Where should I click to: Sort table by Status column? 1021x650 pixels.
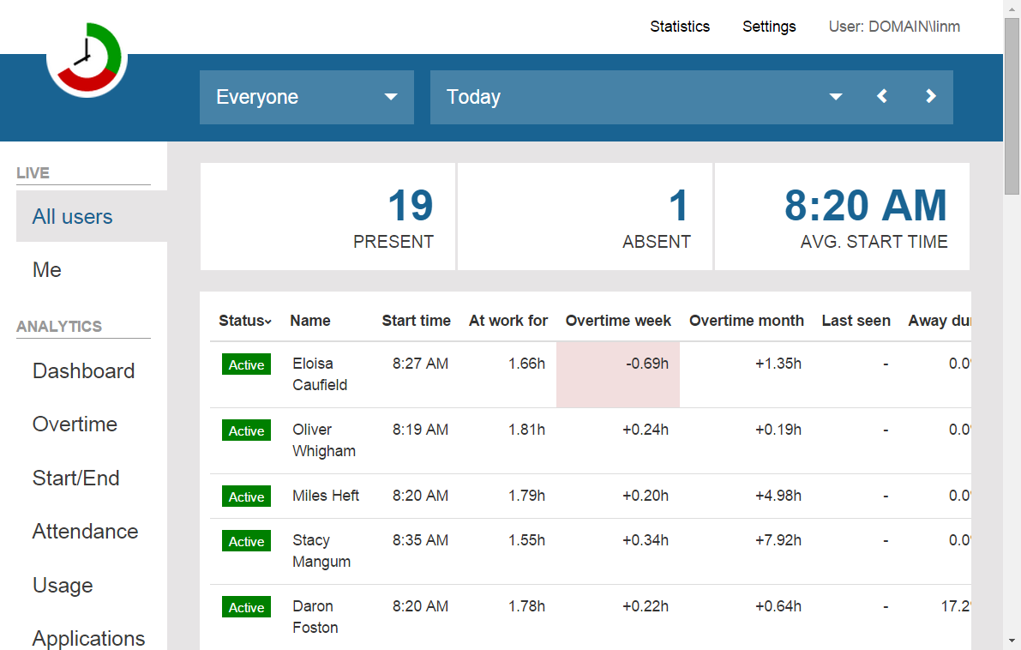pos(244,321)
